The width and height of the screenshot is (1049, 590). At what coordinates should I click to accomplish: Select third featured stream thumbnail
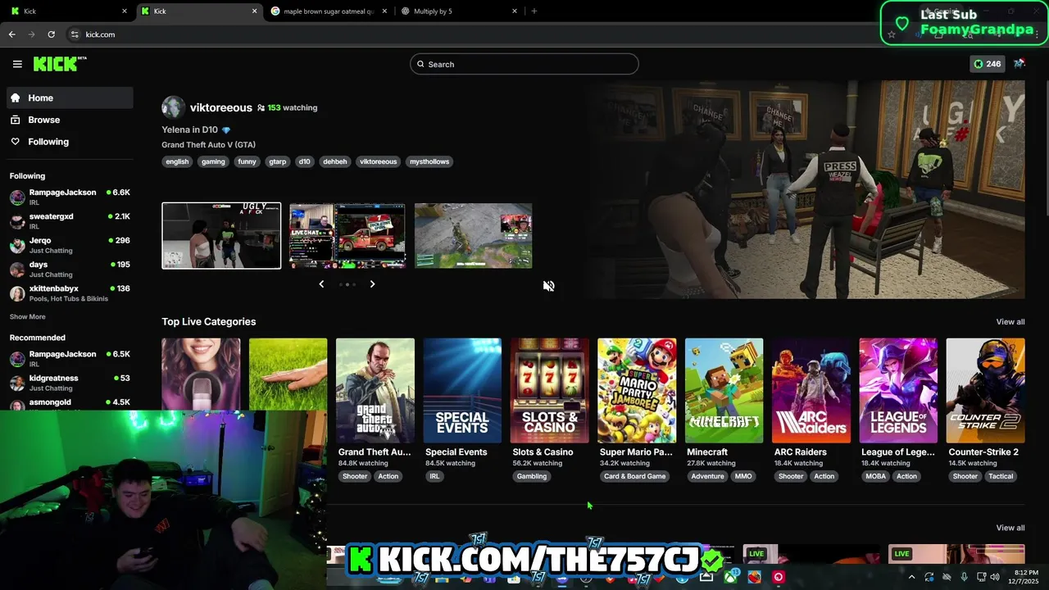coord(473,235)
